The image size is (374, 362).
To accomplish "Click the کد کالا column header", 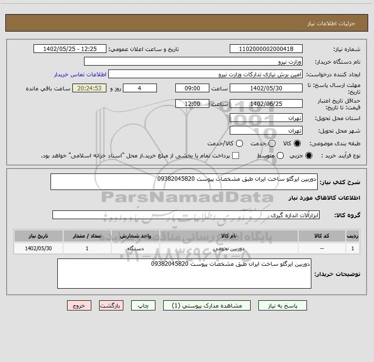I will (322, 236).
